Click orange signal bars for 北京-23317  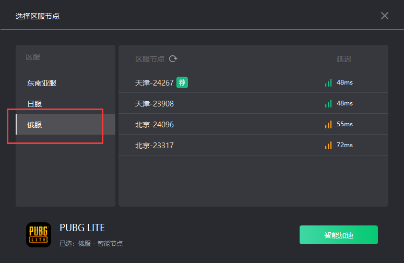328,145
